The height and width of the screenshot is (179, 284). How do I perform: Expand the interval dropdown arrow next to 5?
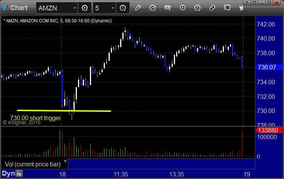[113, 8]
